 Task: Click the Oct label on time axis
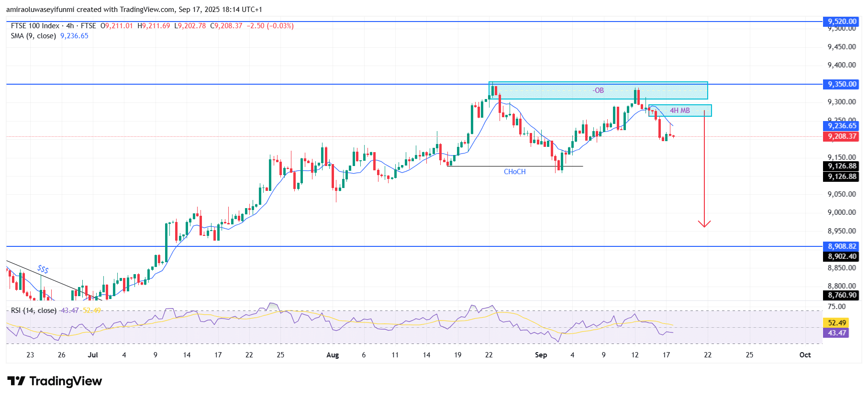(x=805, y=355)
